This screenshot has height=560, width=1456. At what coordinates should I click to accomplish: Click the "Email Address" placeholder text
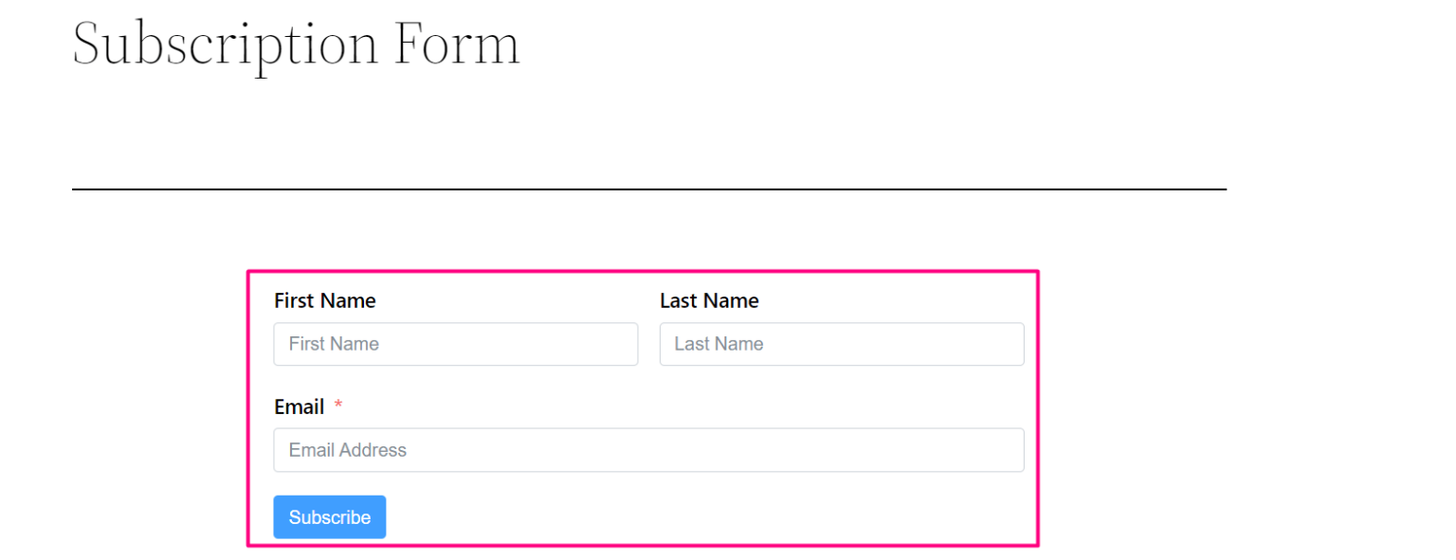[347, 450]
